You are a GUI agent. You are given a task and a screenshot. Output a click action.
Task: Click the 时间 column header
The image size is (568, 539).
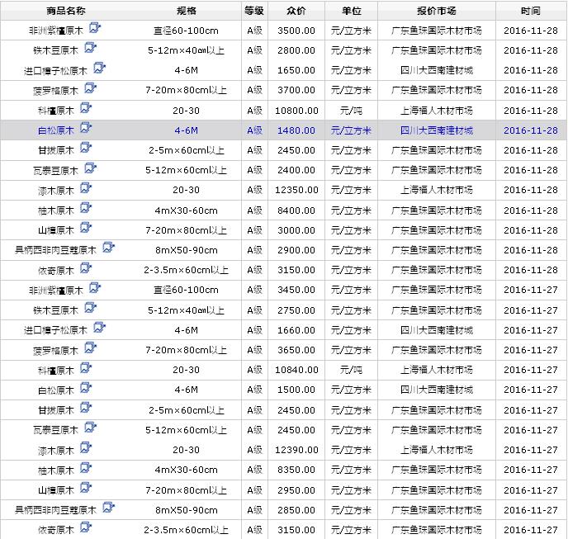530,11
